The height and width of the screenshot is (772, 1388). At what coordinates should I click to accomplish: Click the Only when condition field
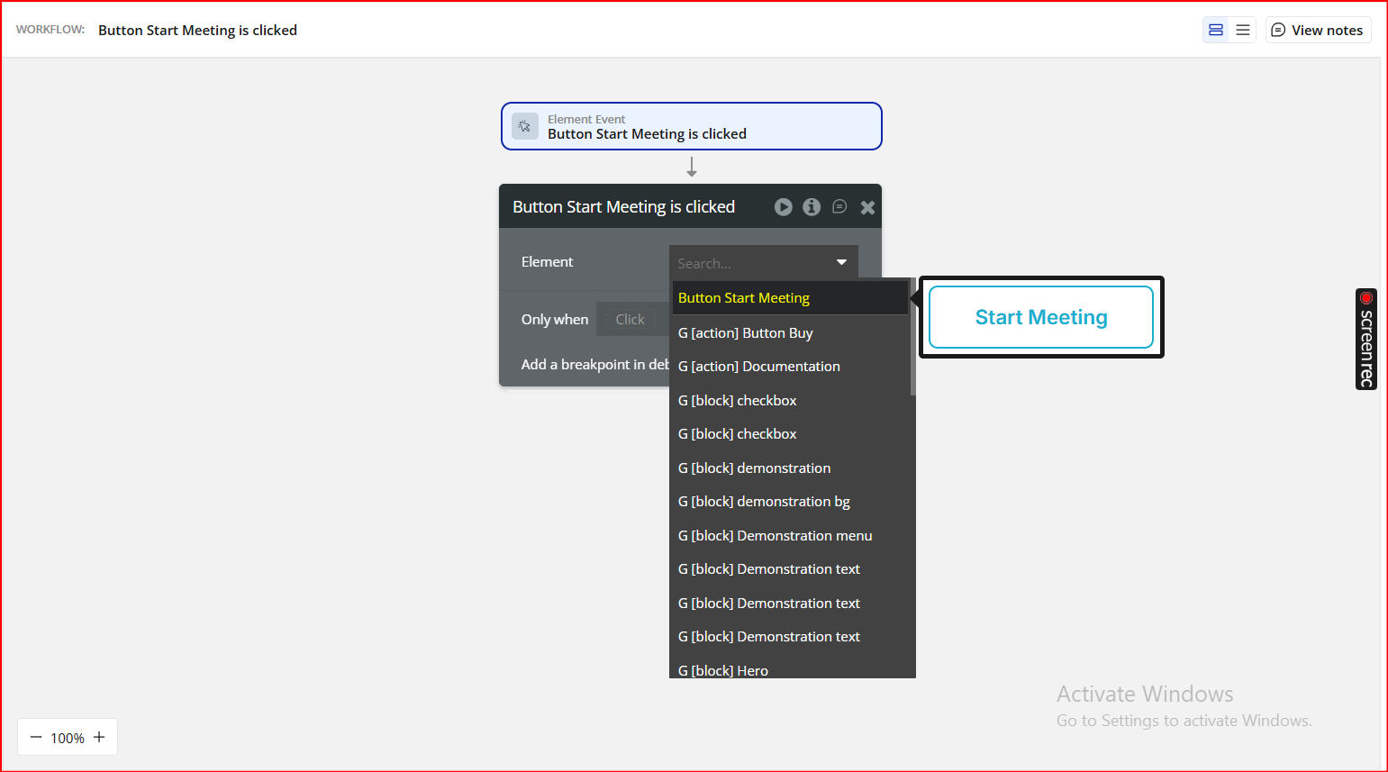click(632, 320)
